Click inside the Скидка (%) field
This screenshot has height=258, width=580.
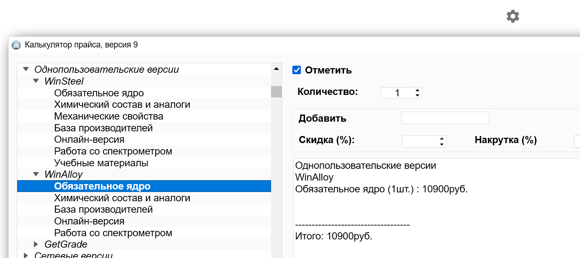[420, 142]
